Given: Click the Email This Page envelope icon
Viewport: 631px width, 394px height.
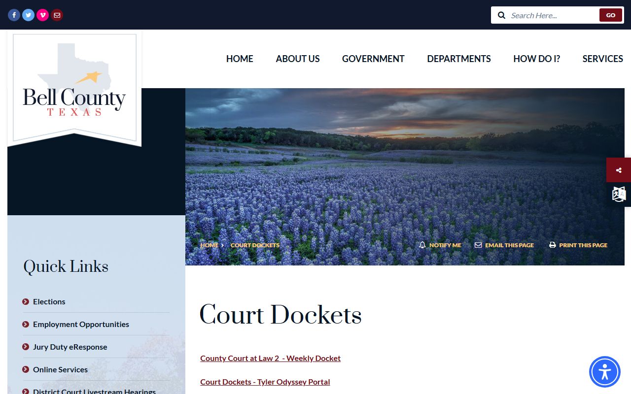Looking at the screenshot, I should pyautogui.click(x=478, y=245).
